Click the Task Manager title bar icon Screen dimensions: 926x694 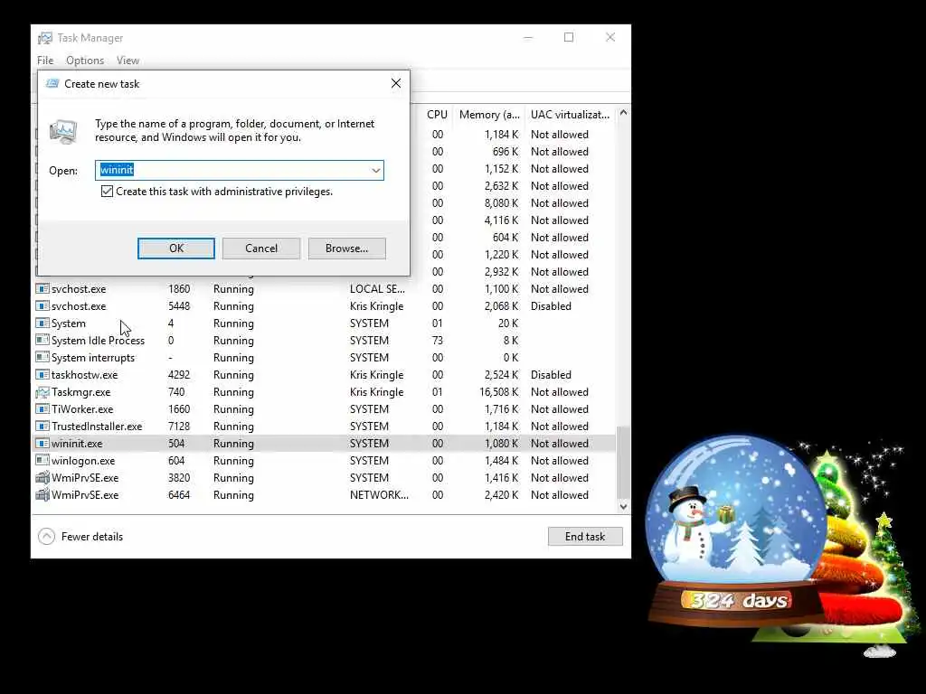pyautogui.click(x=45, y=38)
